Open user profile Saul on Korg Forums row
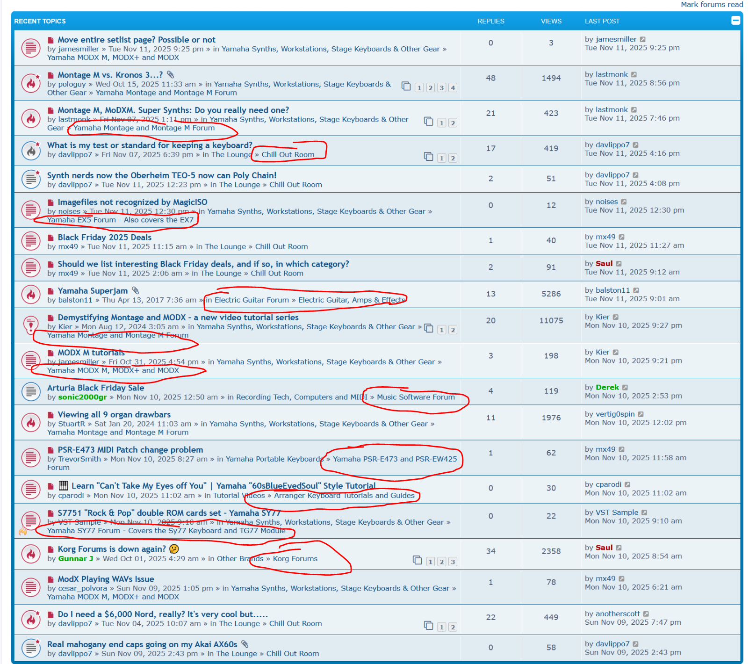This screenshot has width=749, height=664. (604, 548)
